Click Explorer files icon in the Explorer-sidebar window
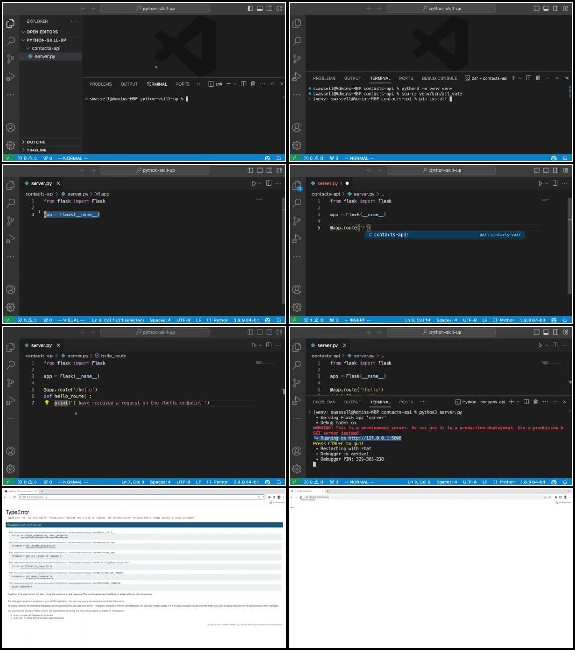The image size is (575, 650). tap(10, 24)
